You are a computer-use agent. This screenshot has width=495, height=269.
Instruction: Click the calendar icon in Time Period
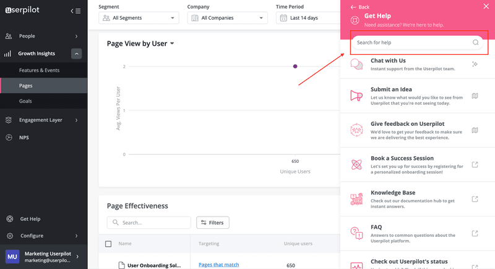tap(283, 18)
